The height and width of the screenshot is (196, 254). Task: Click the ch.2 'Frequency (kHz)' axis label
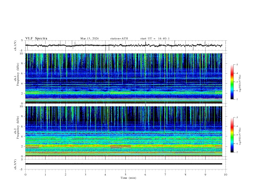click(18, 127)
